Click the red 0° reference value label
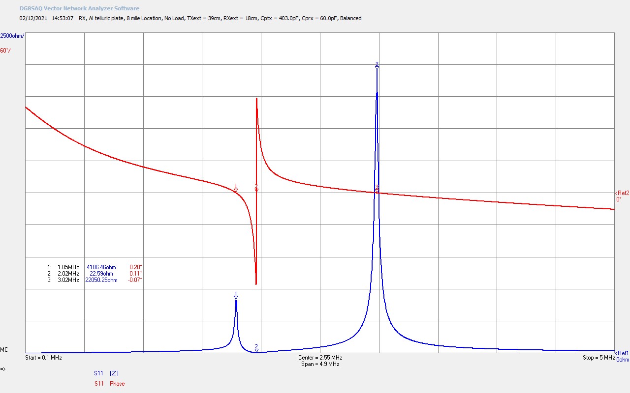 click(619, 199)
